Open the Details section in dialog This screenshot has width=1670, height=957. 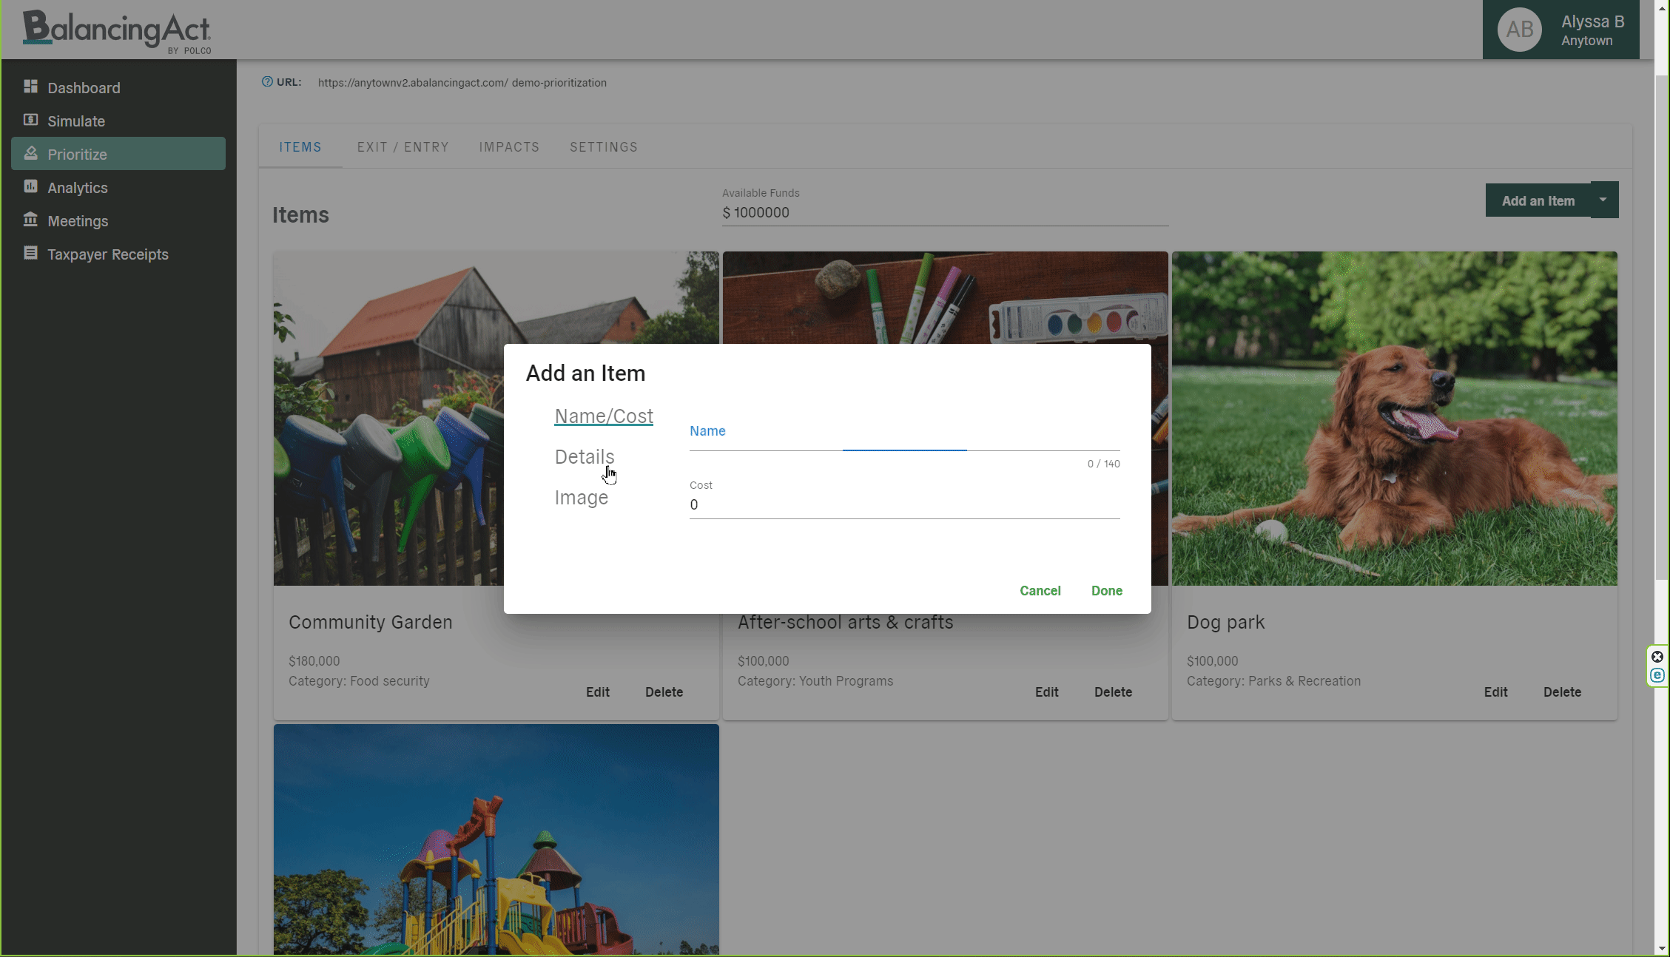pos(584,457)
